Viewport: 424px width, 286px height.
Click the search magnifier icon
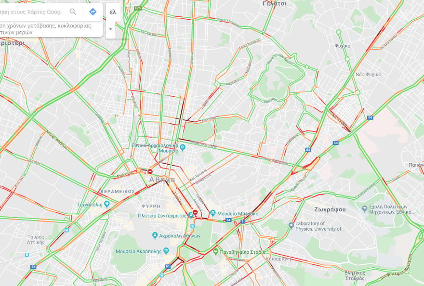tap(73, 12)
